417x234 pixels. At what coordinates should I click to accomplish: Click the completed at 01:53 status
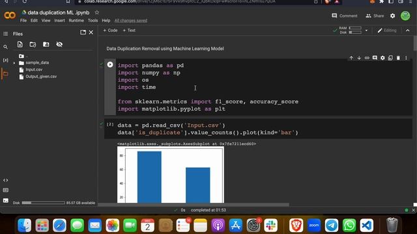point(208,210)
